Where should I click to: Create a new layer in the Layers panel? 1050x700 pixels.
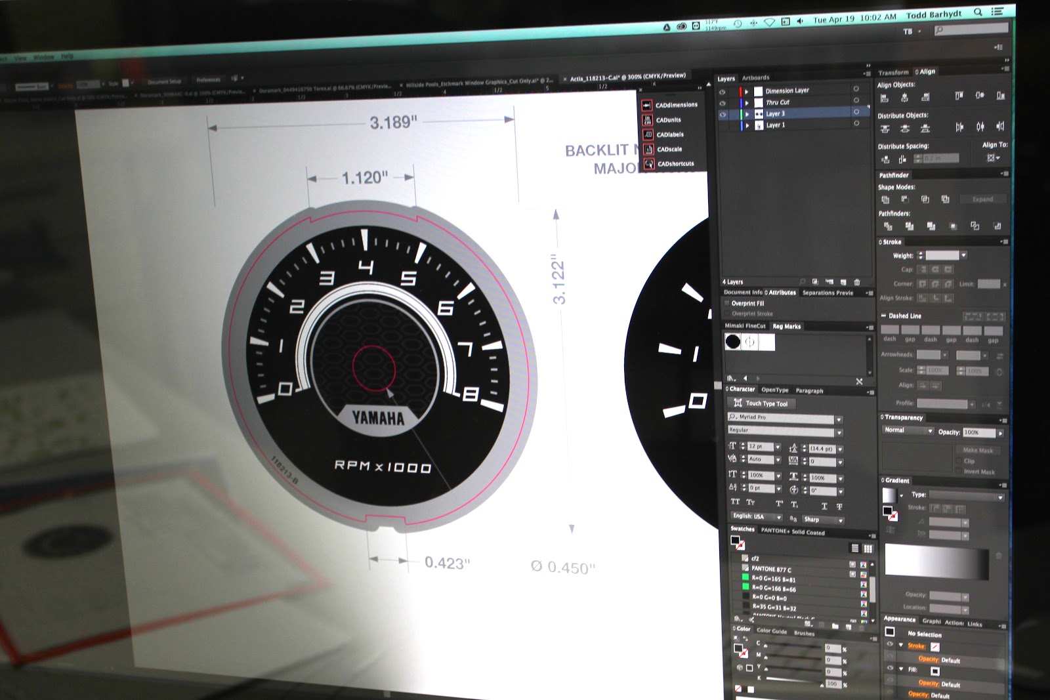coord(843,282)
